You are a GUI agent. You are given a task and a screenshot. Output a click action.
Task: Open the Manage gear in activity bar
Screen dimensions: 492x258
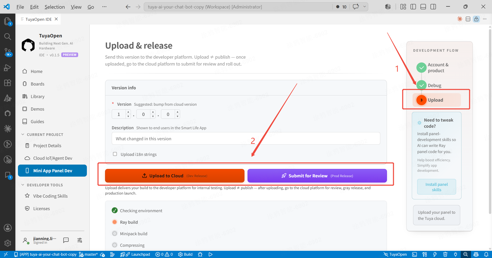pos(8,243)
